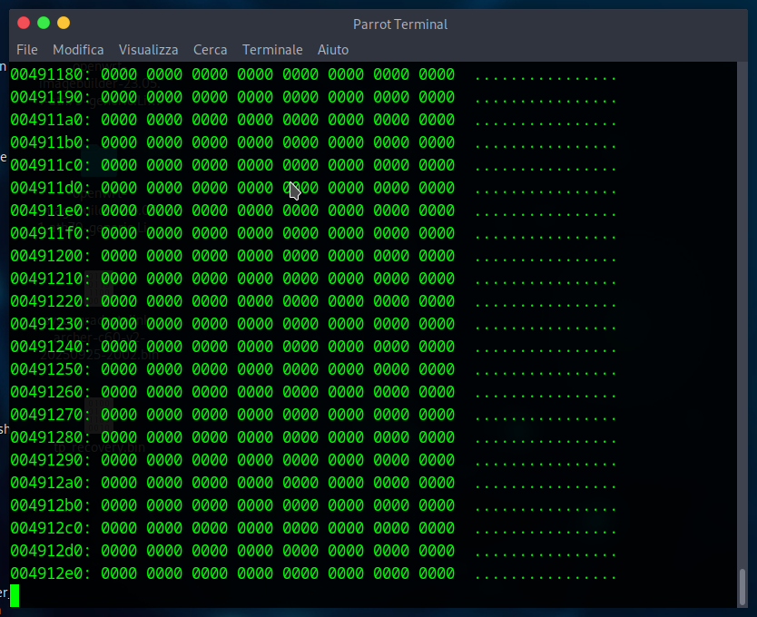Click the Parrot Terminal title bar text

coord(399,24)
